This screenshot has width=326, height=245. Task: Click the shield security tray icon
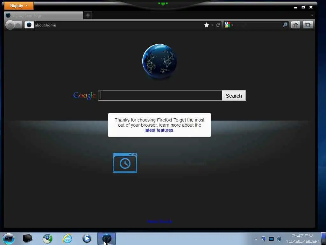[x=263, y=239]
